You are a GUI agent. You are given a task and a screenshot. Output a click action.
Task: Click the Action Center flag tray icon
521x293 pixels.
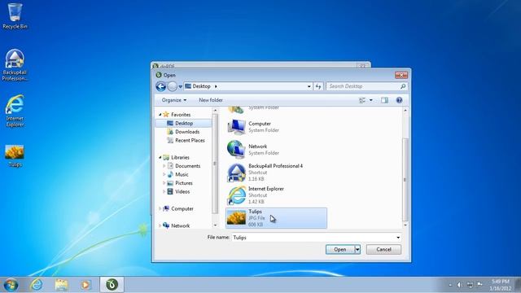pyautogui.click(x=479, y=284)
